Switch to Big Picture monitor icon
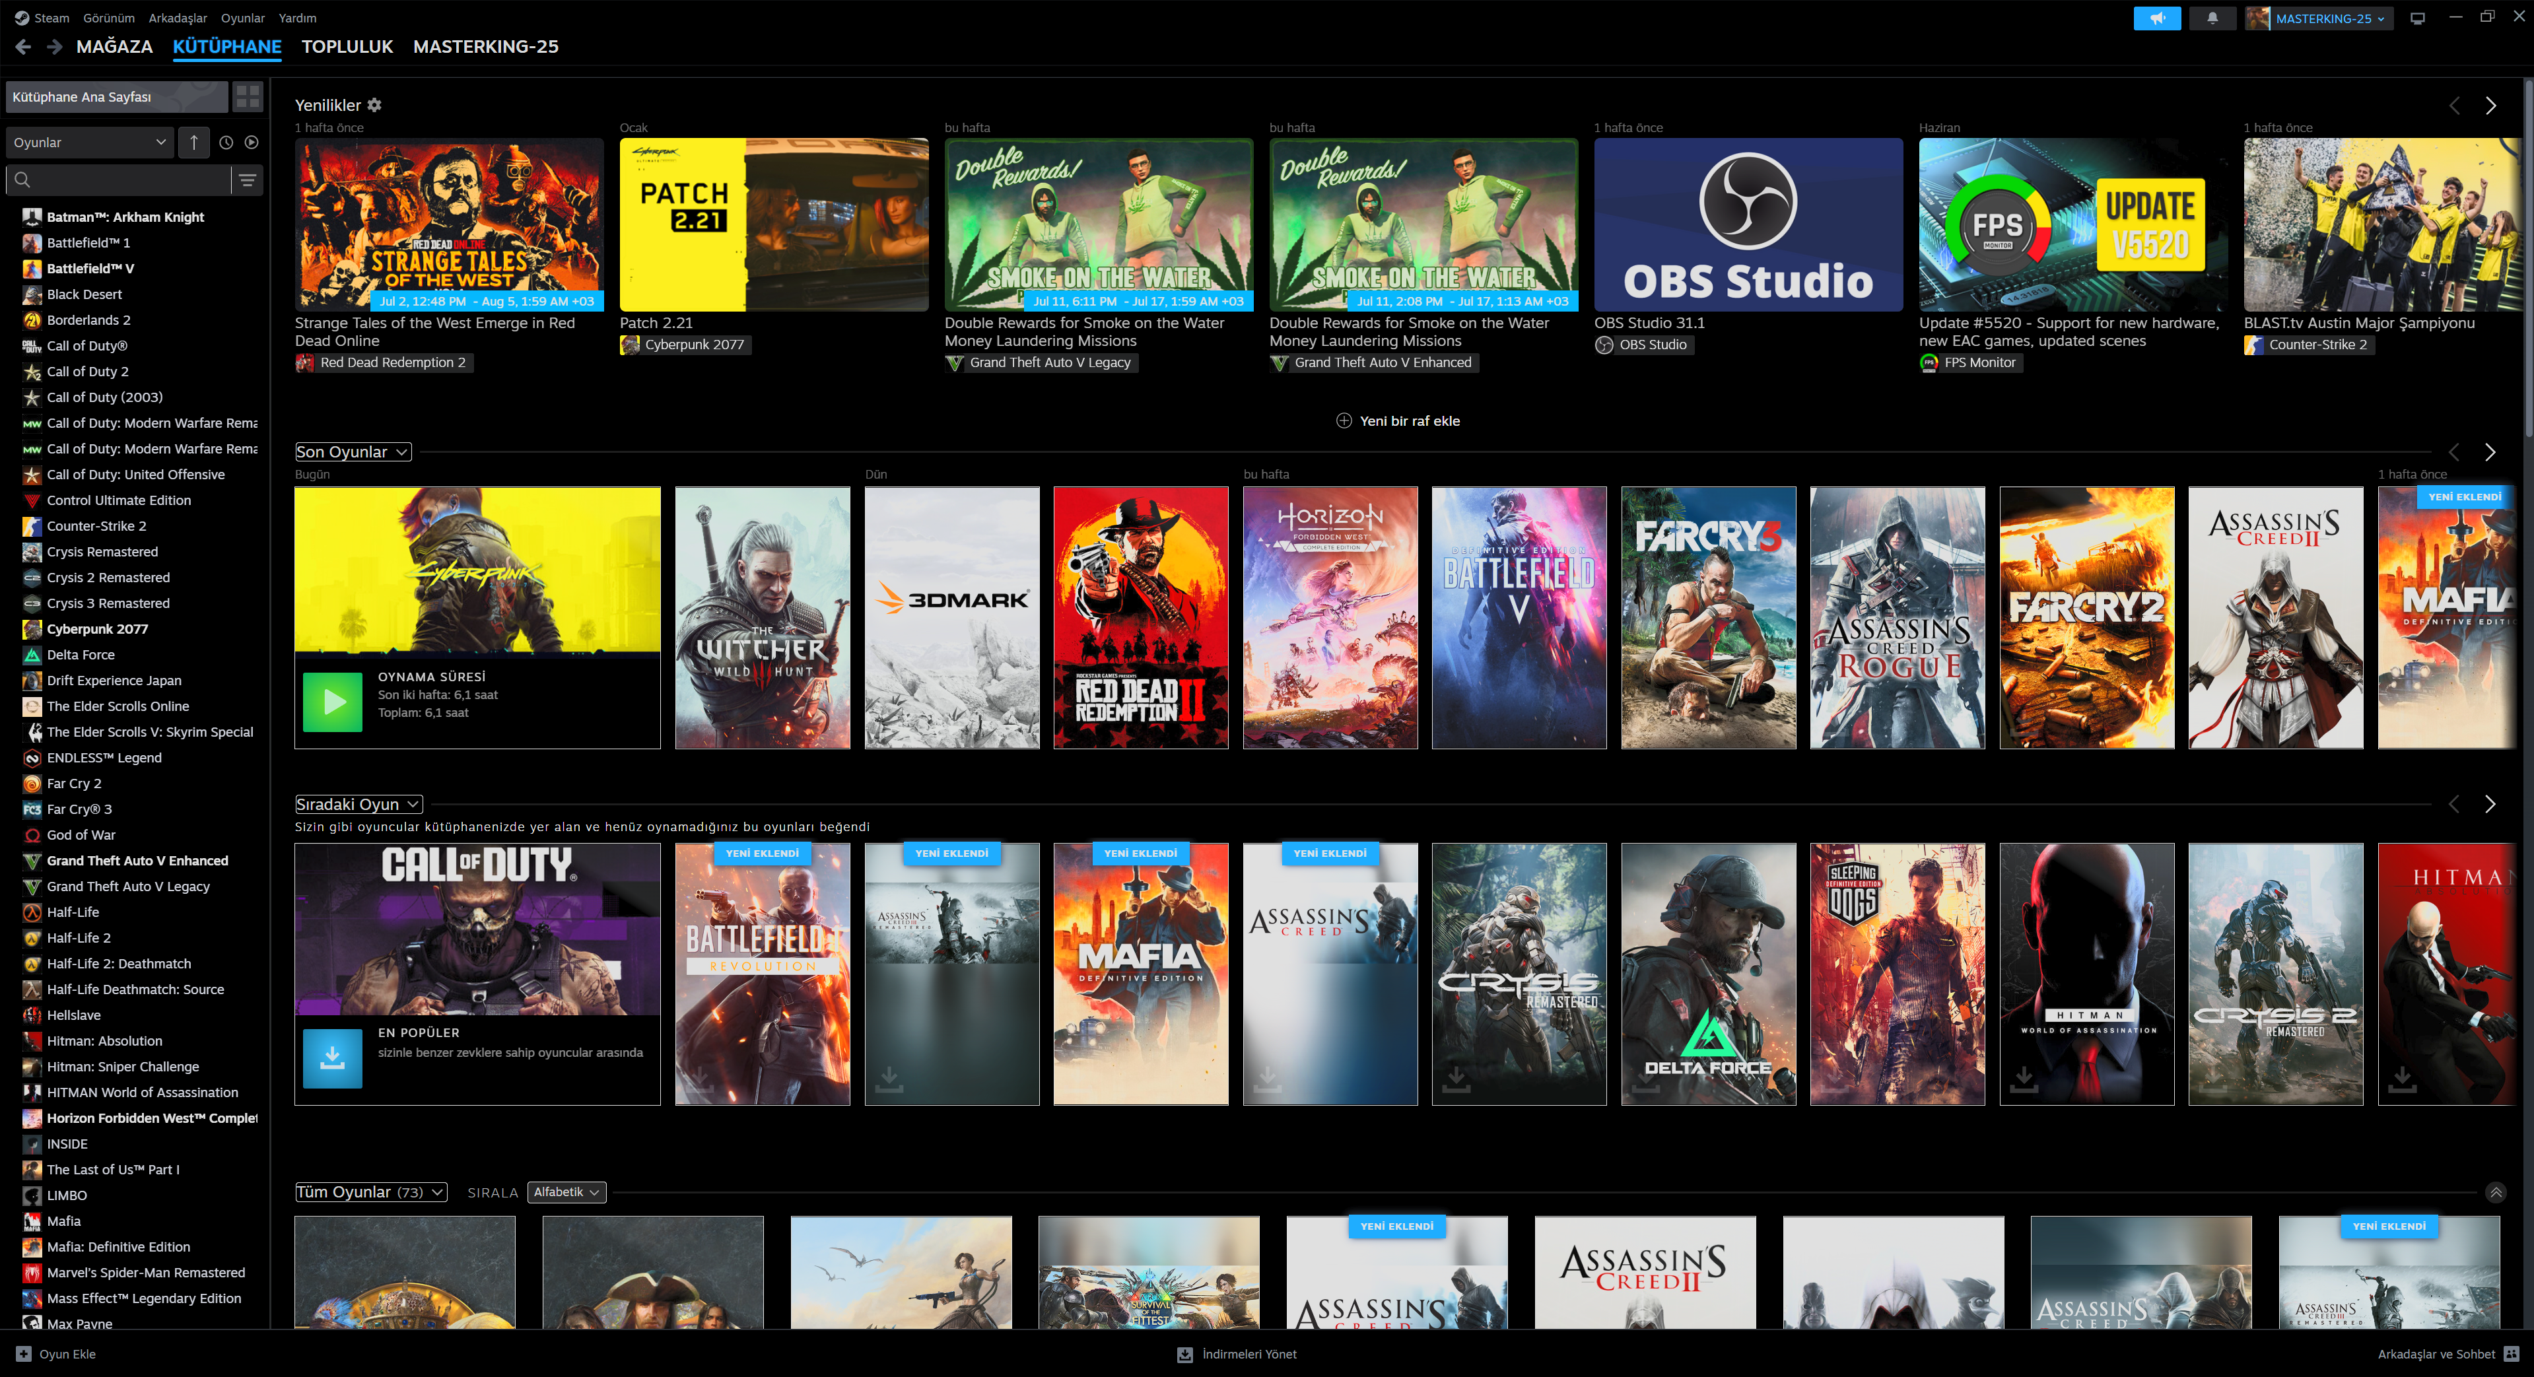Viewport: 2534px width, 1377px height. pos(2418,18)
